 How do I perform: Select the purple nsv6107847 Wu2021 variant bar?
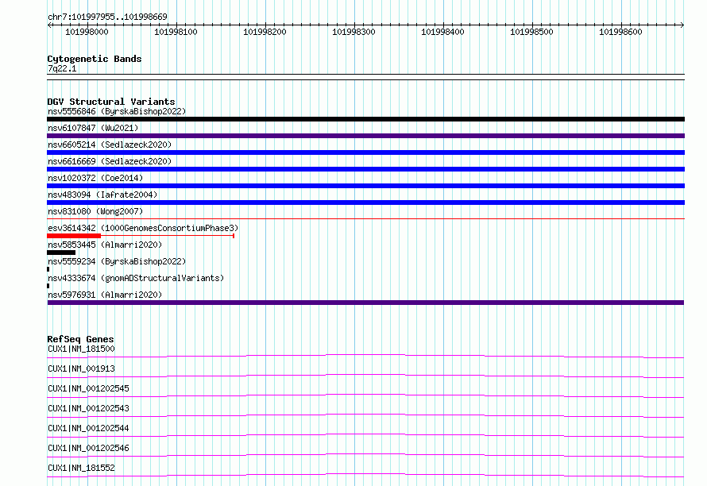point(365,136)
